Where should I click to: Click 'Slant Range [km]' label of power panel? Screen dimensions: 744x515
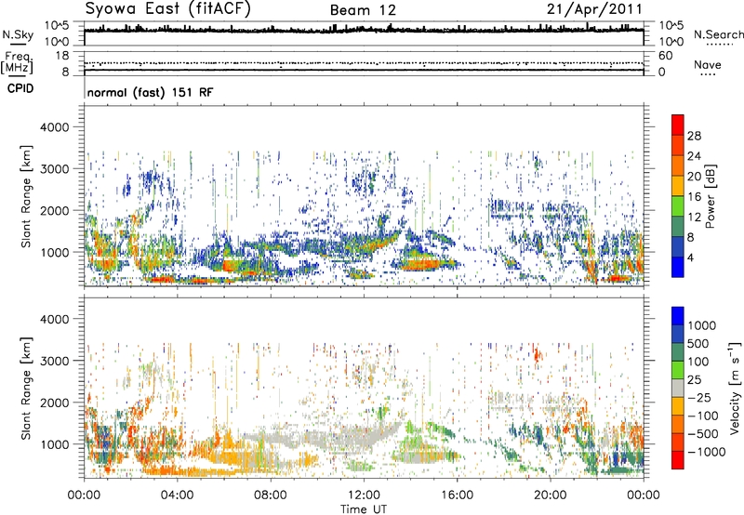[26, 196]
